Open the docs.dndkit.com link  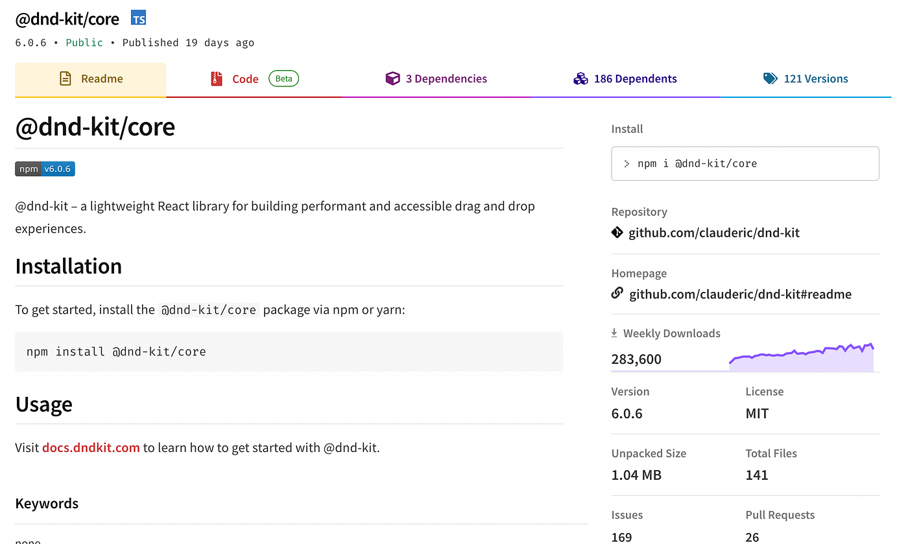(x=91, y=447)
